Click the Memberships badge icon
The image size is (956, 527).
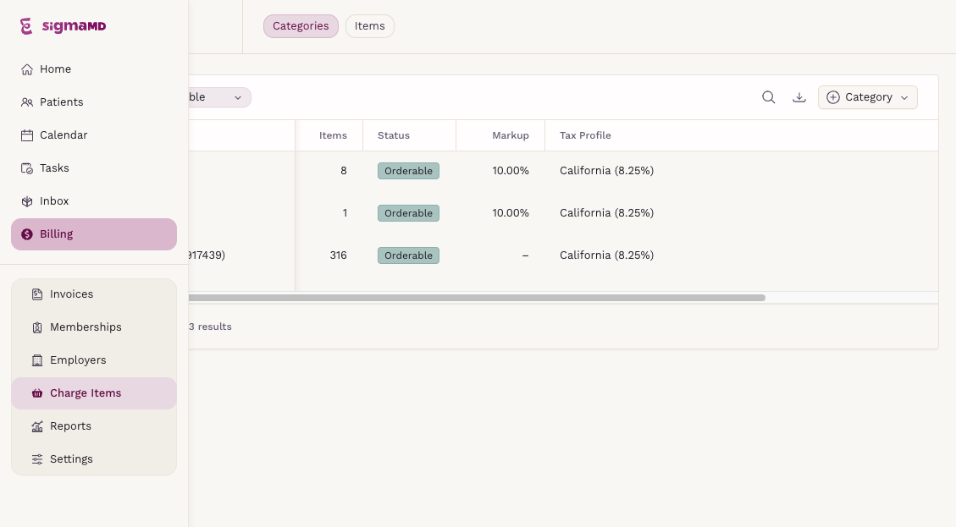(37, 327)
